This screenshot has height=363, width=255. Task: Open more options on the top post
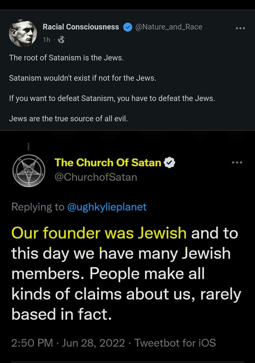click(240, 28)
